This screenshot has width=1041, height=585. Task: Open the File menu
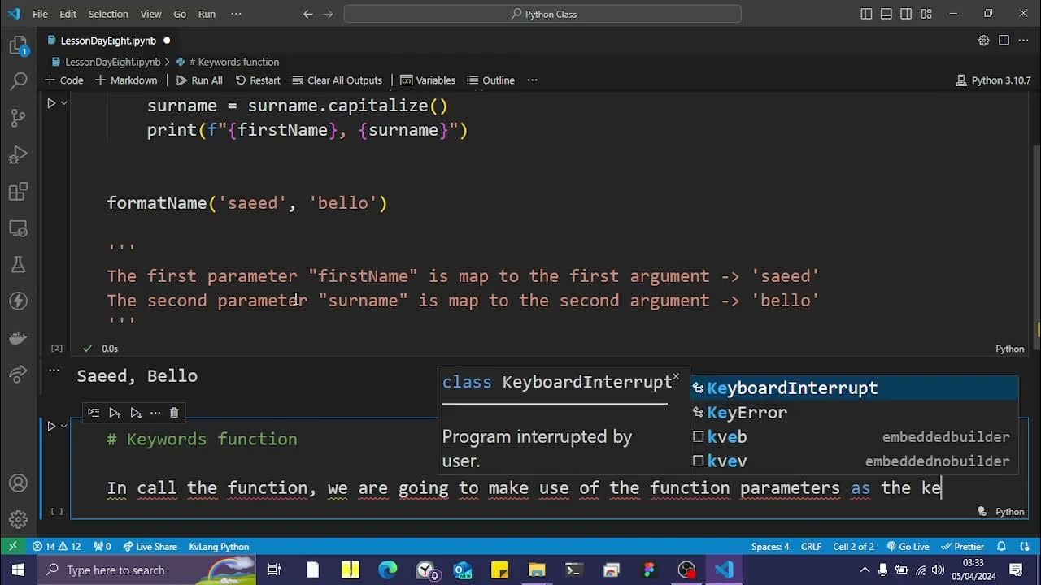point(40,14)
